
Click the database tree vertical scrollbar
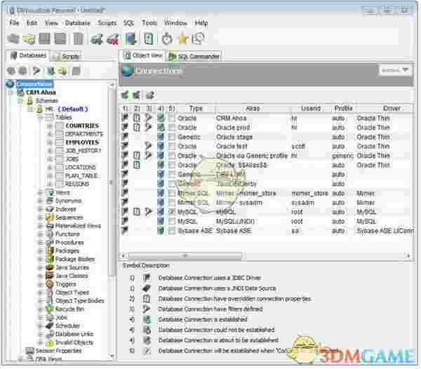(112, 182)
